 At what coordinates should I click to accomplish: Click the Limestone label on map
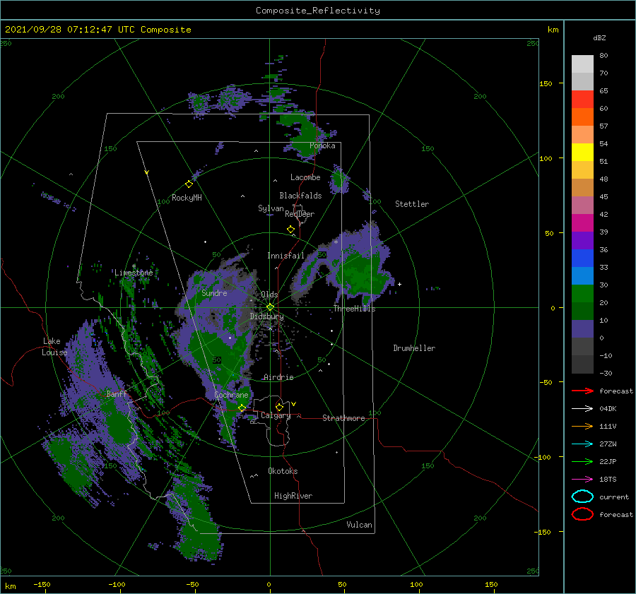(x=134, y=273)
